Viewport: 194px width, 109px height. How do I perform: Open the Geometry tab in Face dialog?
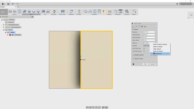click(136, 27)
